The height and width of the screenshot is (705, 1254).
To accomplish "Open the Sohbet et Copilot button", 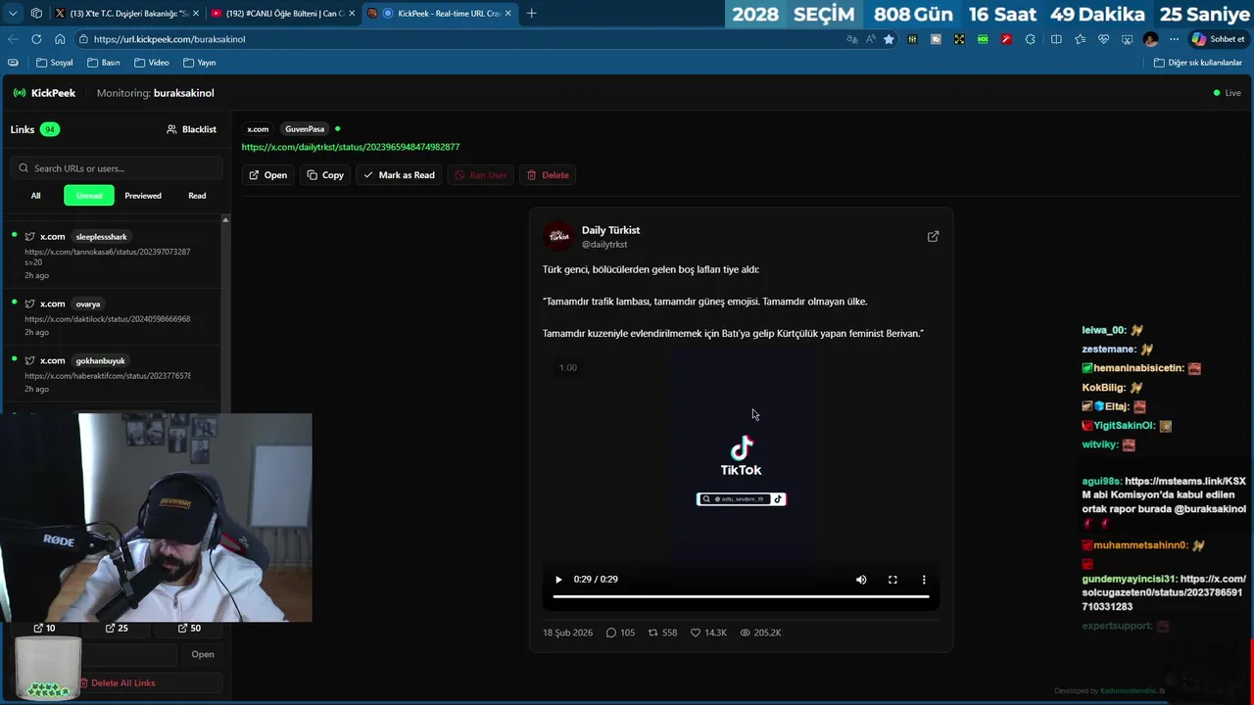I will (1218, 39).
